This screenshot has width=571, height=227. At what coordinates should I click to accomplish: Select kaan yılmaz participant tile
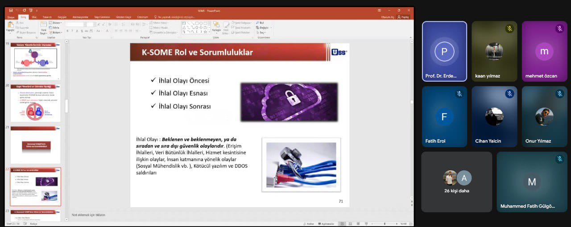coord(494,51)
